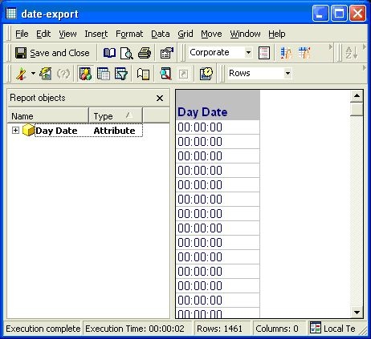Click the vertical scrollbar down arrow
This screenshot has height=339, width=371.
click(x=357, y=312)
